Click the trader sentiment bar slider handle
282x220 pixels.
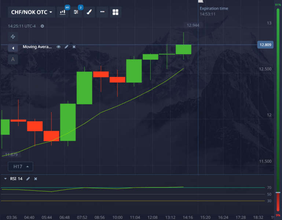pos(278,192)
